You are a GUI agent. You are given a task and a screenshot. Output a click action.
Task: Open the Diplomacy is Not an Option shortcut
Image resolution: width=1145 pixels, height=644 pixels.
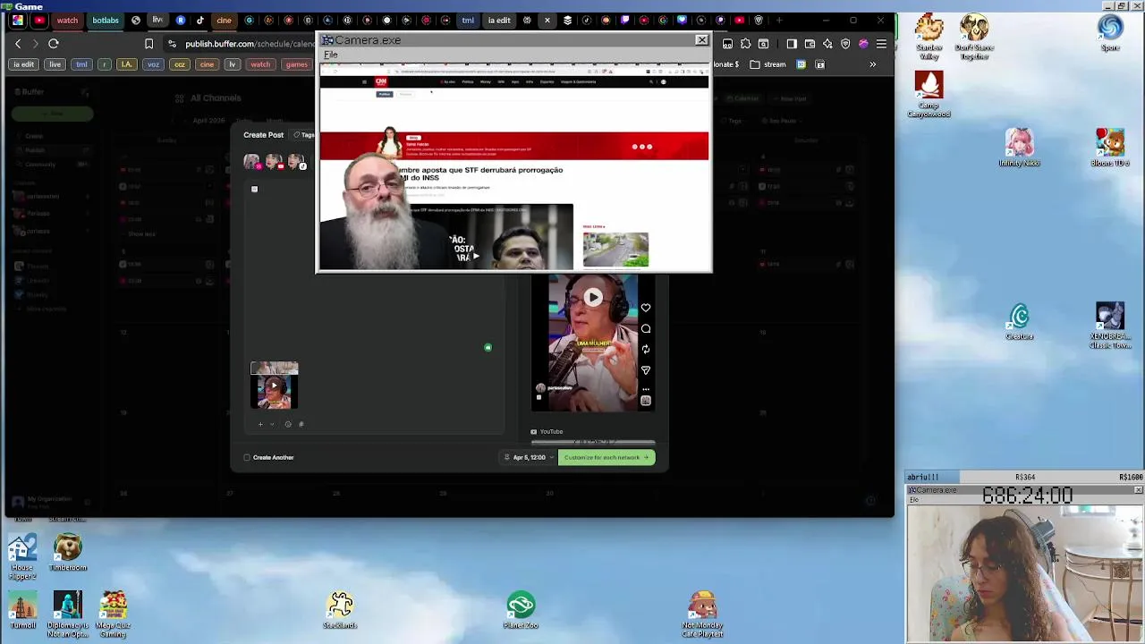click(x=68, y=614)
